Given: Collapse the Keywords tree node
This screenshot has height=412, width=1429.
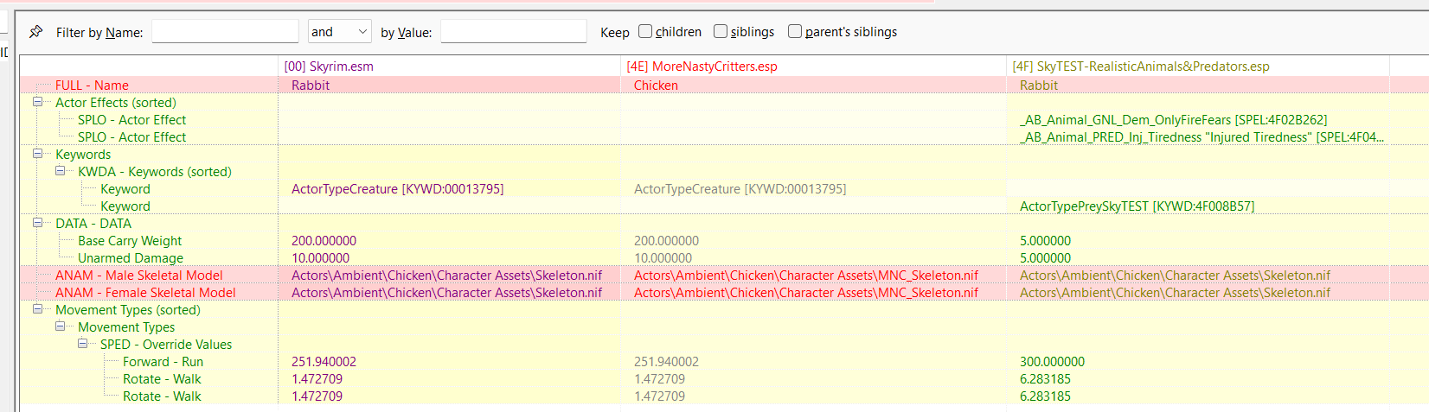Looking at the screenshot, I should click(x=38, y=154).
